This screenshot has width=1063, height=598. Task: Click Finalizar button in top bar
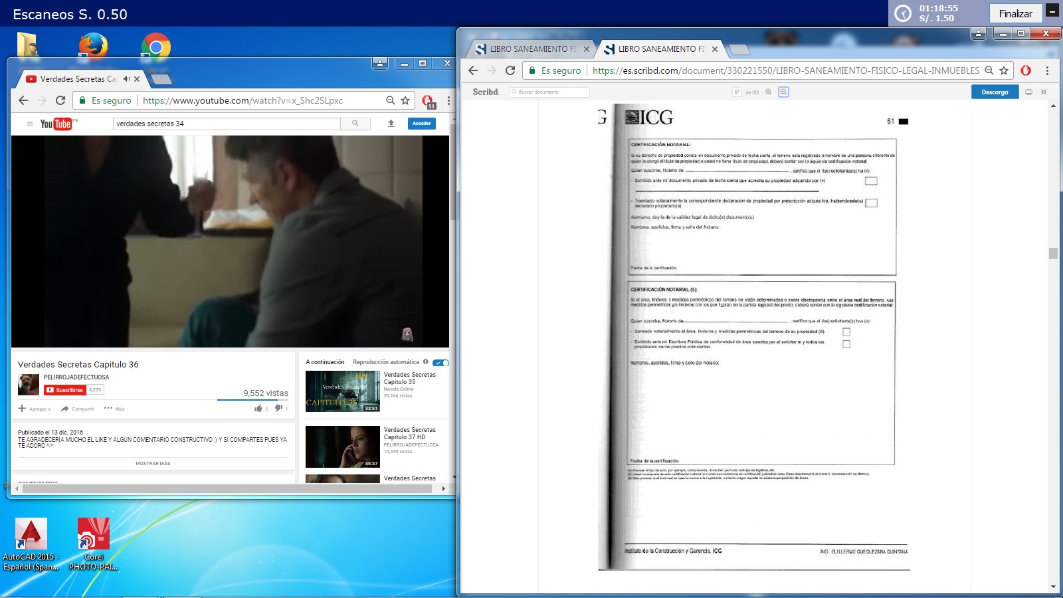click(1015, 13)
